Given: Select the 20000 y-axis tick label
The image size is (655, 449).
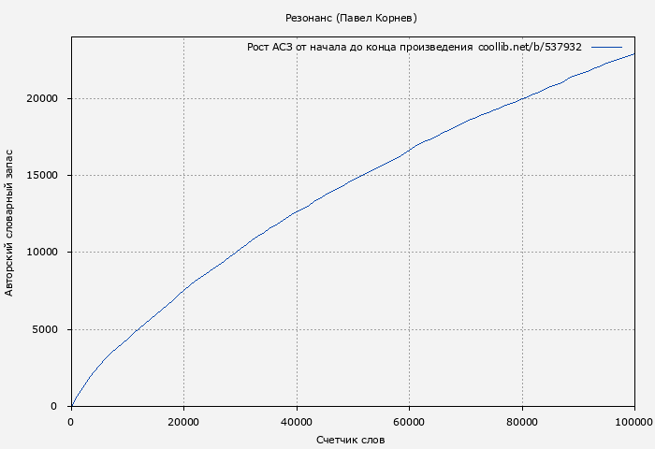Looking at the screenshot, I should click(41, 98).
